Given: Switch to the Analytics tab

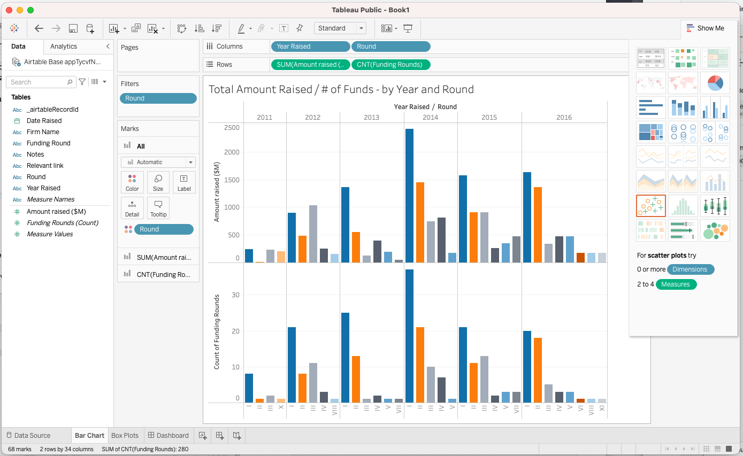Looking at the screenshot, I should click(x=64, y=47).
